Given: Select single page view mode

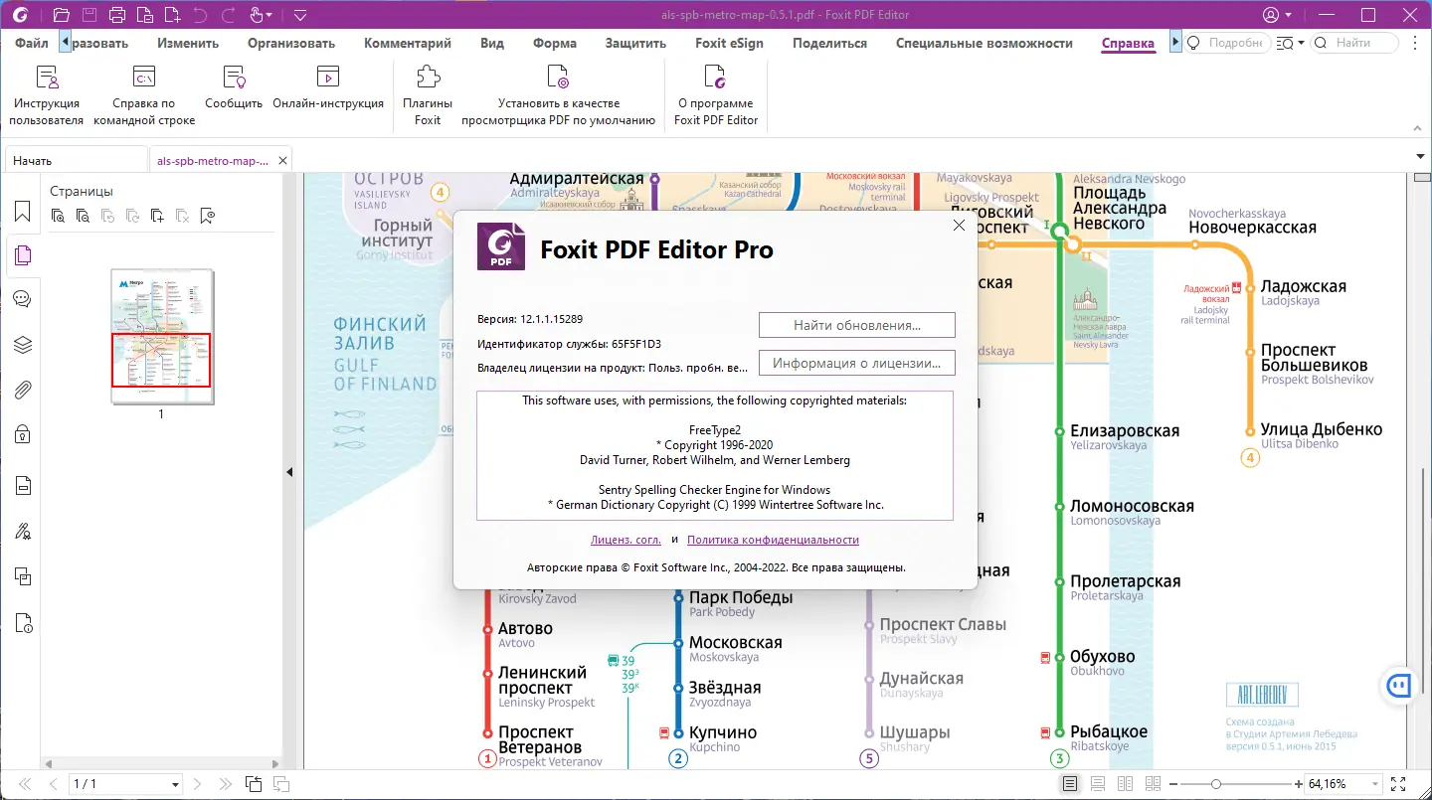Looking at the screenshot, I should (x=1070, y=784).
